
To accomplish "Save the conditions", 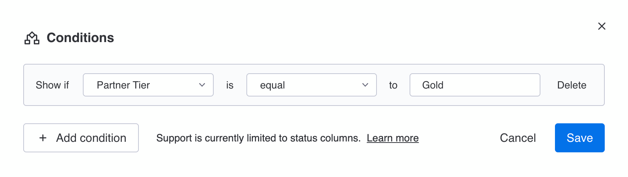I will pos(579,138).
